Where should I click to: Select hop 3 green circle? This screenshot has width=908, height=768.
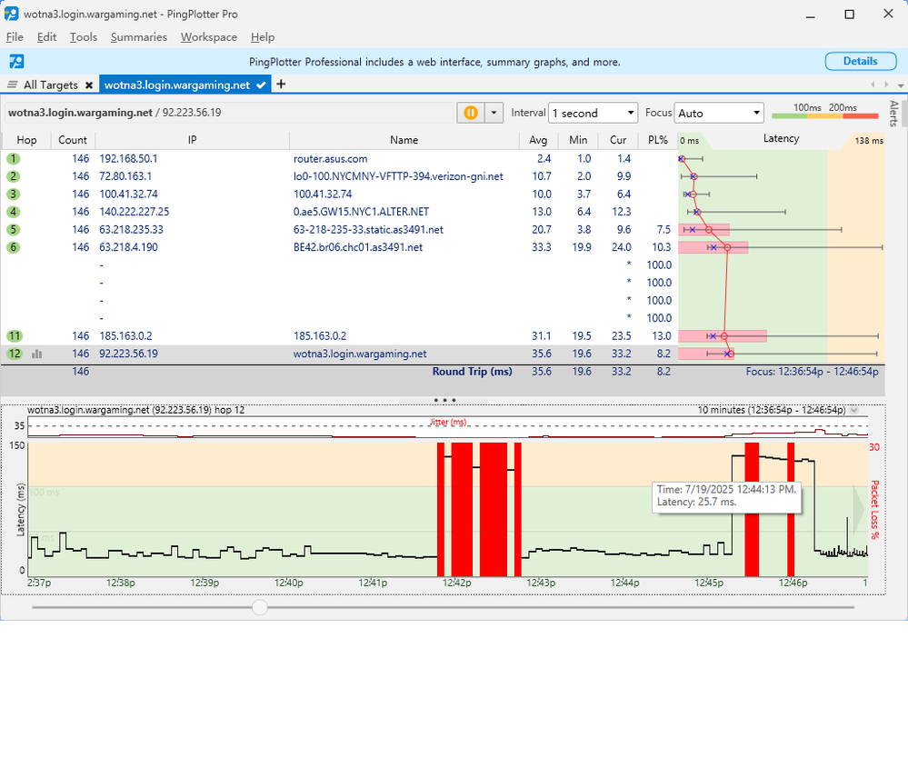13,194
